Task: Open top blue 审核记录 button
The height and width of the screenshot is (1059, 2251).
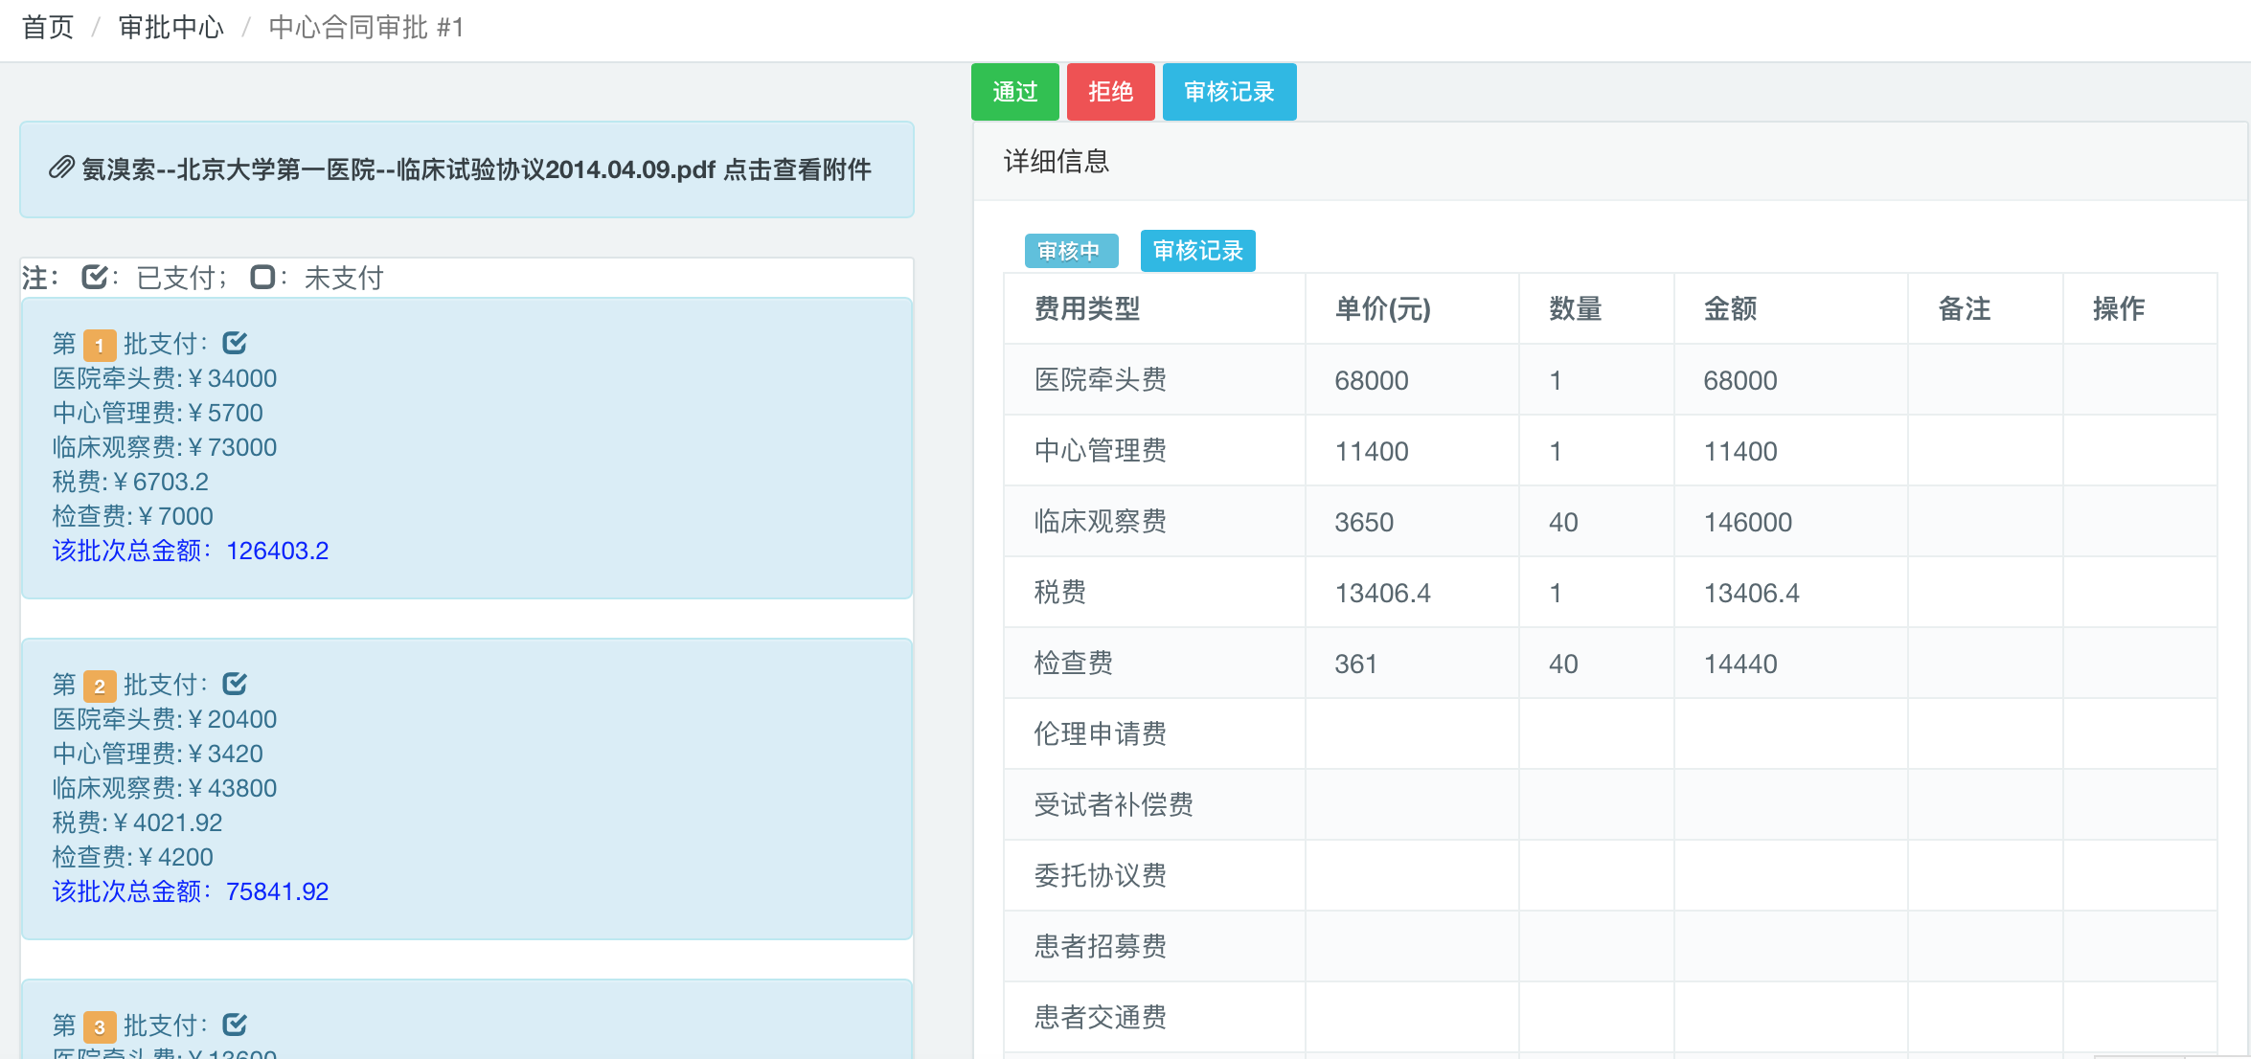Action: tap(1230, 92)
